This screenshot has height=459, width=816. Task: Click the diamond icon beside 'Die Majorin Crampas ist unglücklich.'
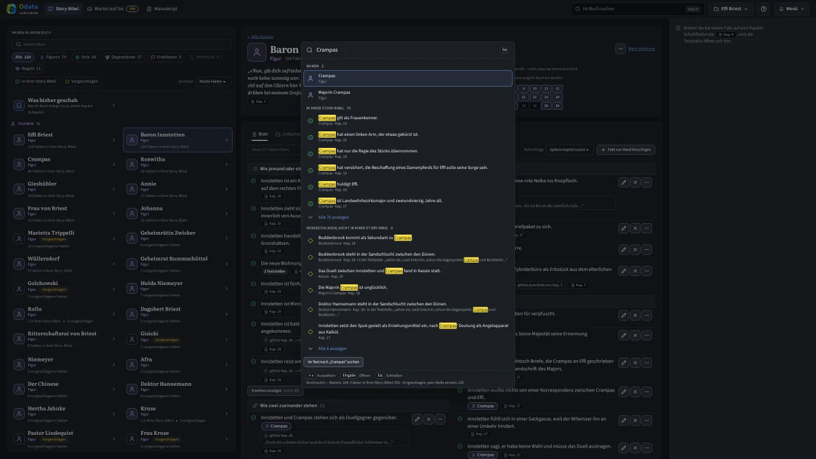(310, 290)
